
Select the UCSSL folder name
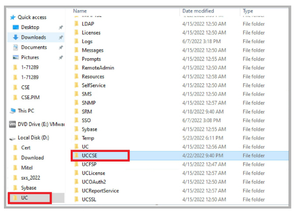89,199
